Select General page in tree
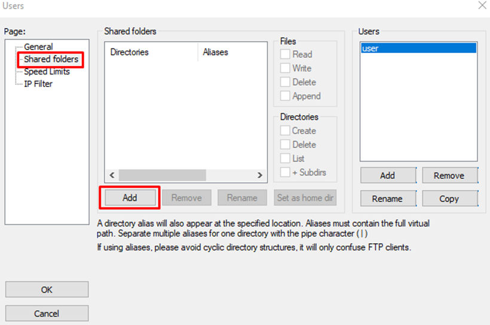Screen dimensions: 490x325 38,47
